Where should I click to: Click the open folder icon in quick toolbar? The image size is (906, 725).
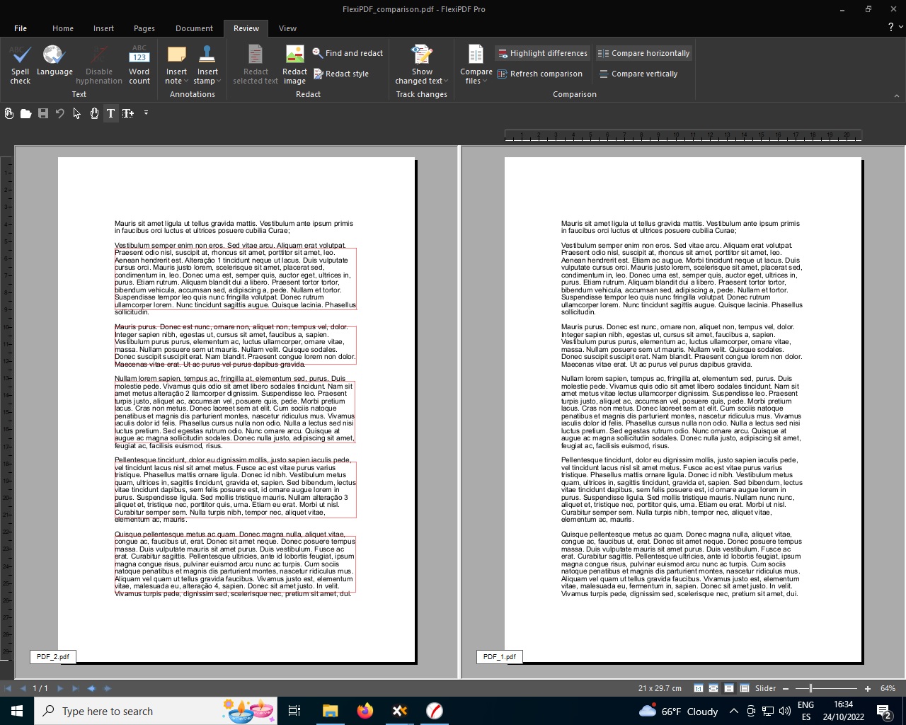(x=26, y=113)
